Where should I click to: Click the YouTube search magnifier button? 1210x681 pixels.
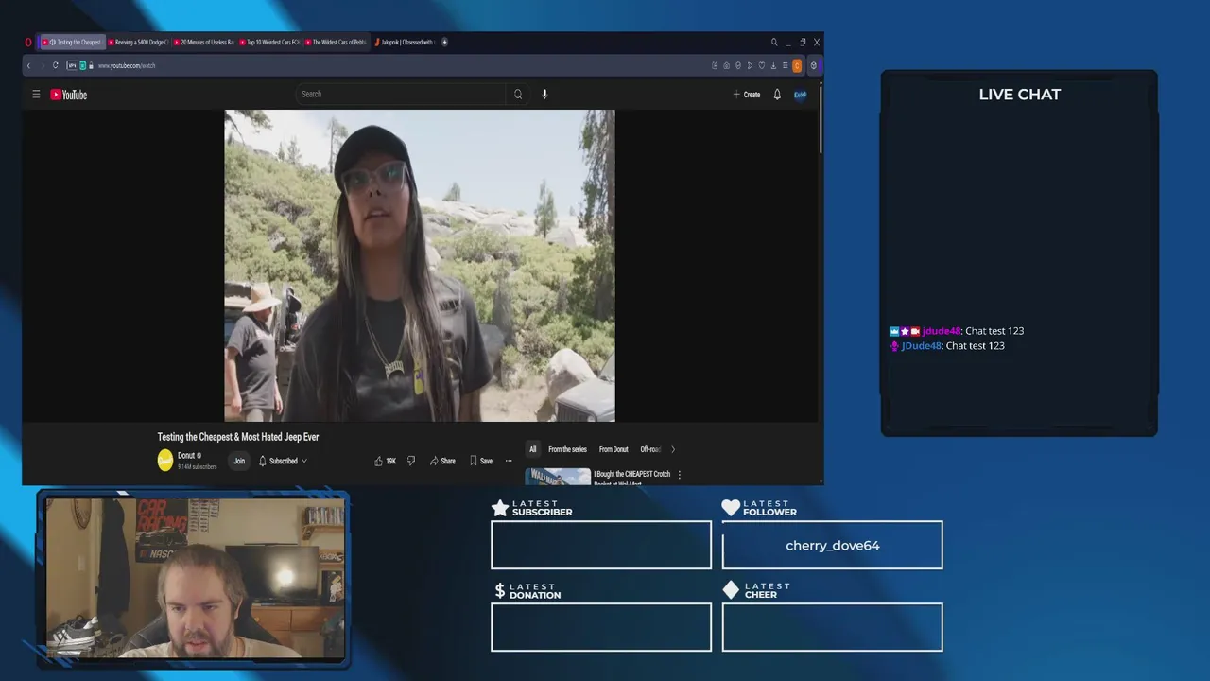518,94
